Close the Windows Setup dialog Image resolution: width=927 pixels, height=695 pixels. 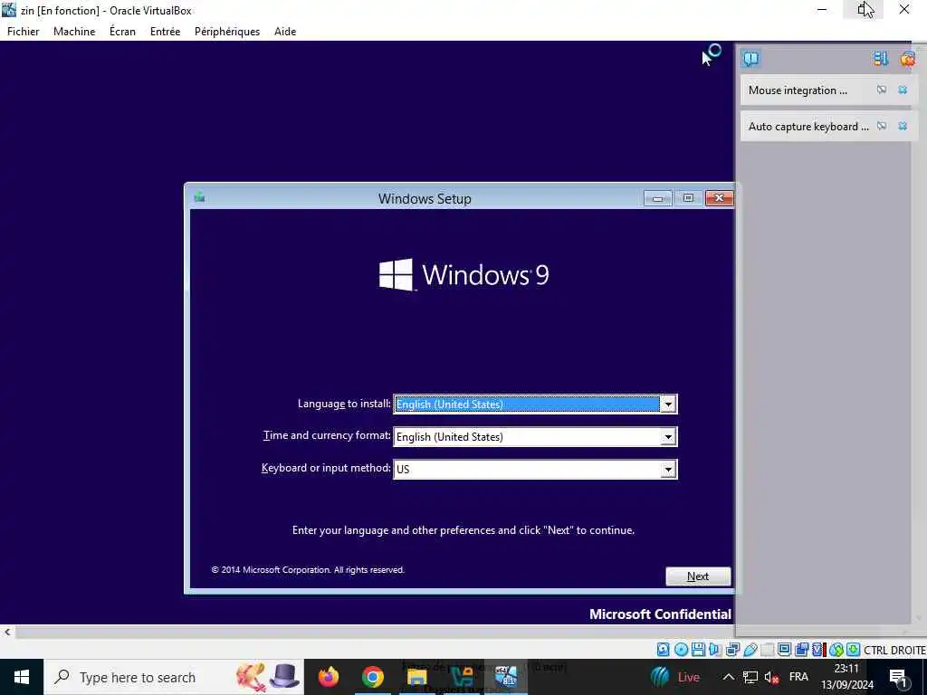tap(719, 198)
